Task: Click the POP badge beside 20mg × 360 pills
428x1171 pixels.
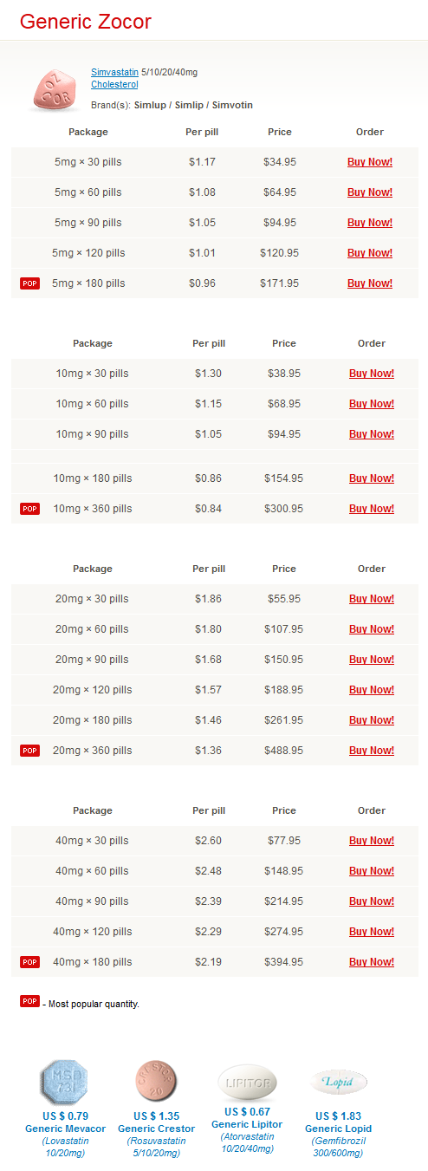Action: coord(29,751)
